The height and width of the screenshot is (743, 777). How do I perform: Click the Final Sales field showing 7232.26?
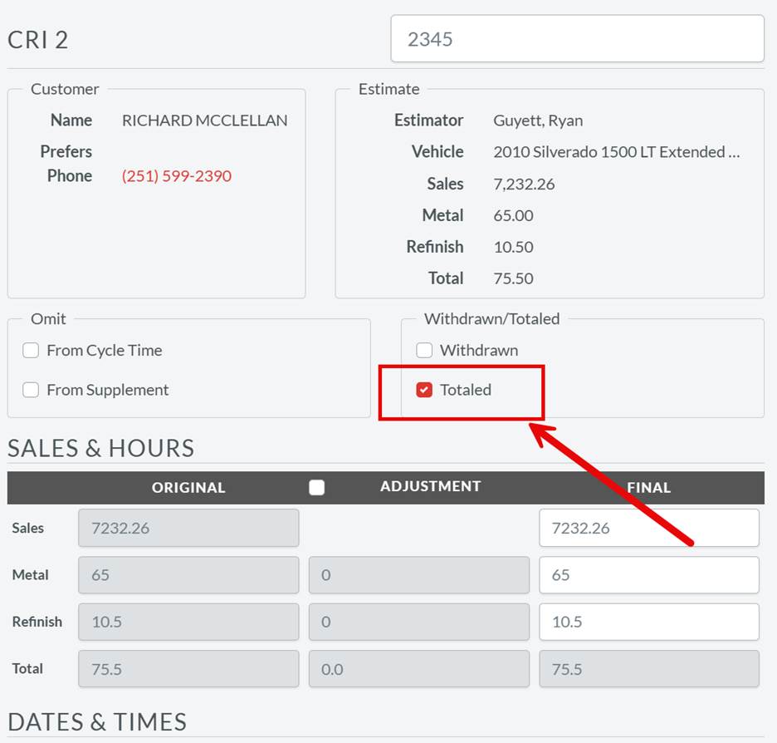coord(648,528)
